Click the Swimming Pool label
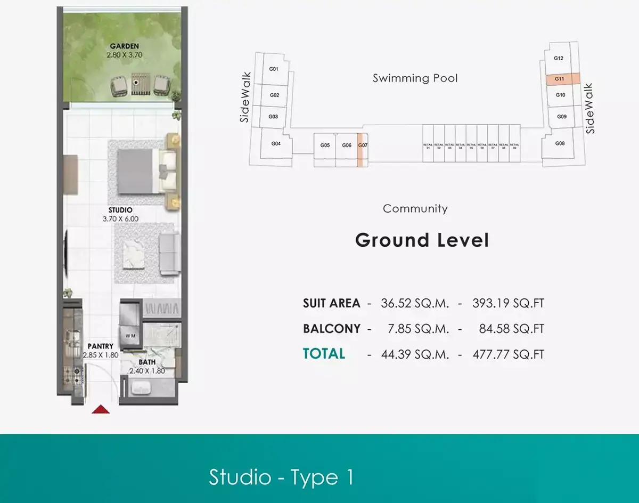Screen dimensions: 639x503 click(415, 78)
